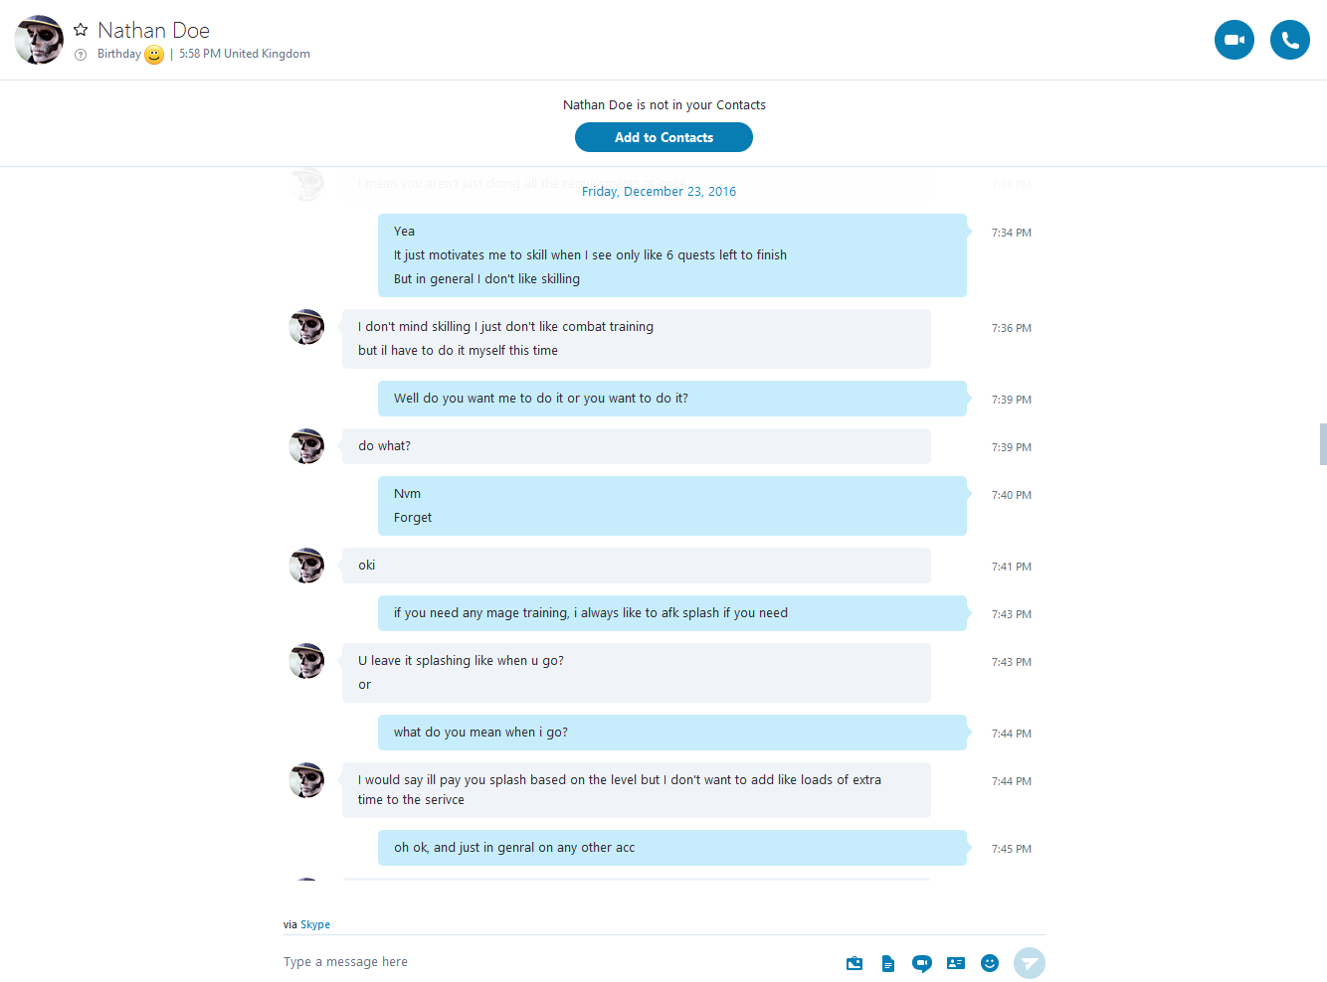Open the emoticon picker
This screenshot has width=1327, height=982.
(x=990, y=963)
